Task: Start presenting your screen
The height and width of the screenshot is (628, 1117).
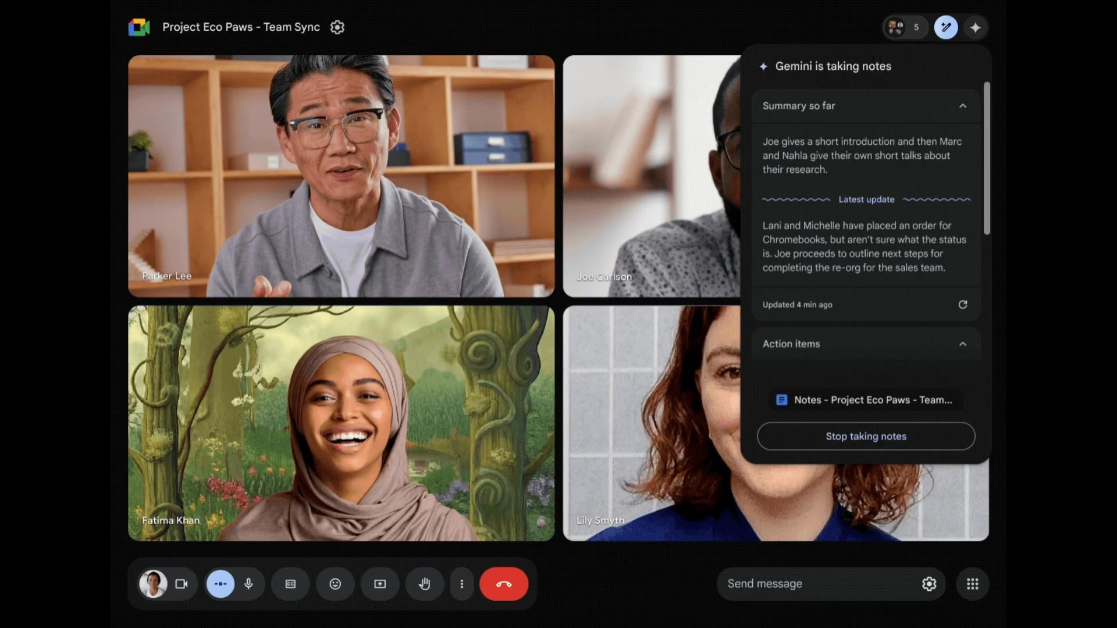Action: pyautogui.click(x=380, y=584)
